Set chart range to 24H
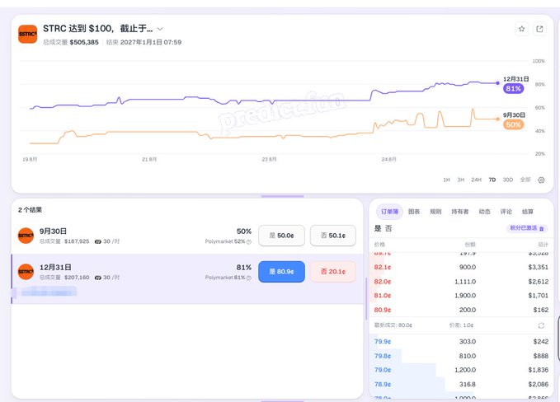This screenshot has width=560, height=402. click(x=476, y=180)
